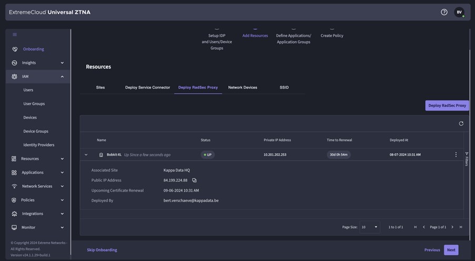Open the BV user avatar menu
475x261 pixels.
[x=459, y=12]
